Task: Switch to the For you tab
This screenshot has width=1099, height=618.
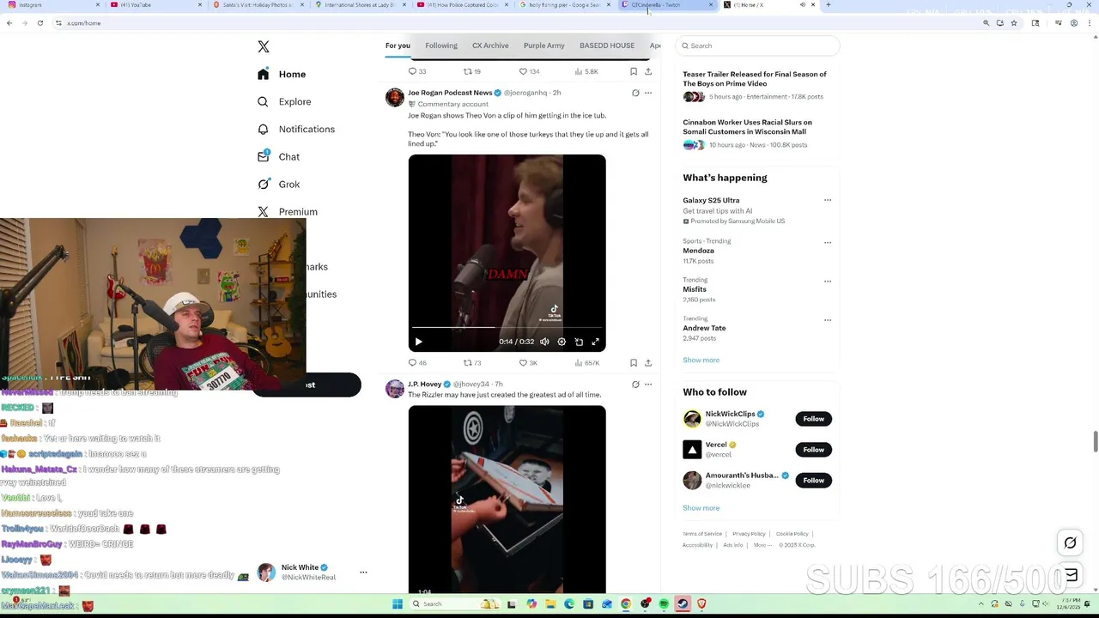Action: tap(398, 45)
